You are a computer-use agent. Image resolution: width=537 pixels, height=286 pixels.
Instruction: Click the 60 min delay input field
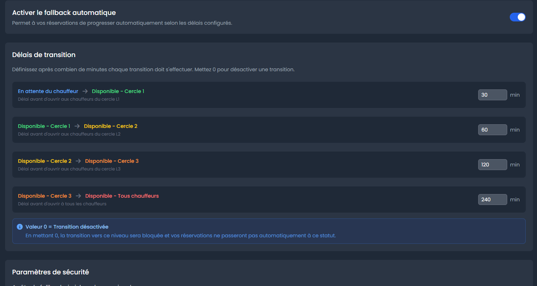click(492, 130)
